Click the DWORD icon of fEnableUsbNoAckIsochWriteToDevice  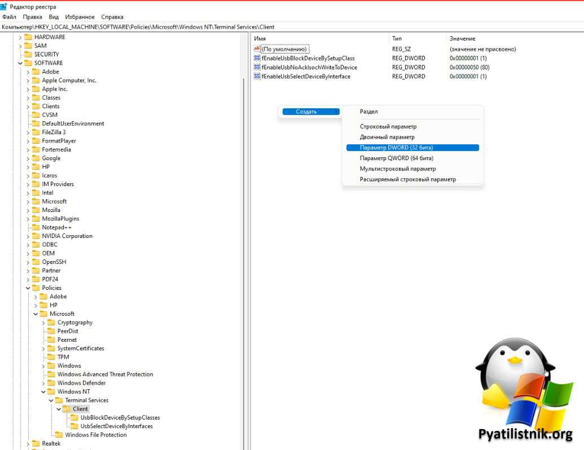[257, 67]
